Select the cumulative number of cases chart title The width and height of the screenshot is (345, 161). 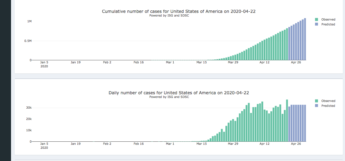click(178, 11)
